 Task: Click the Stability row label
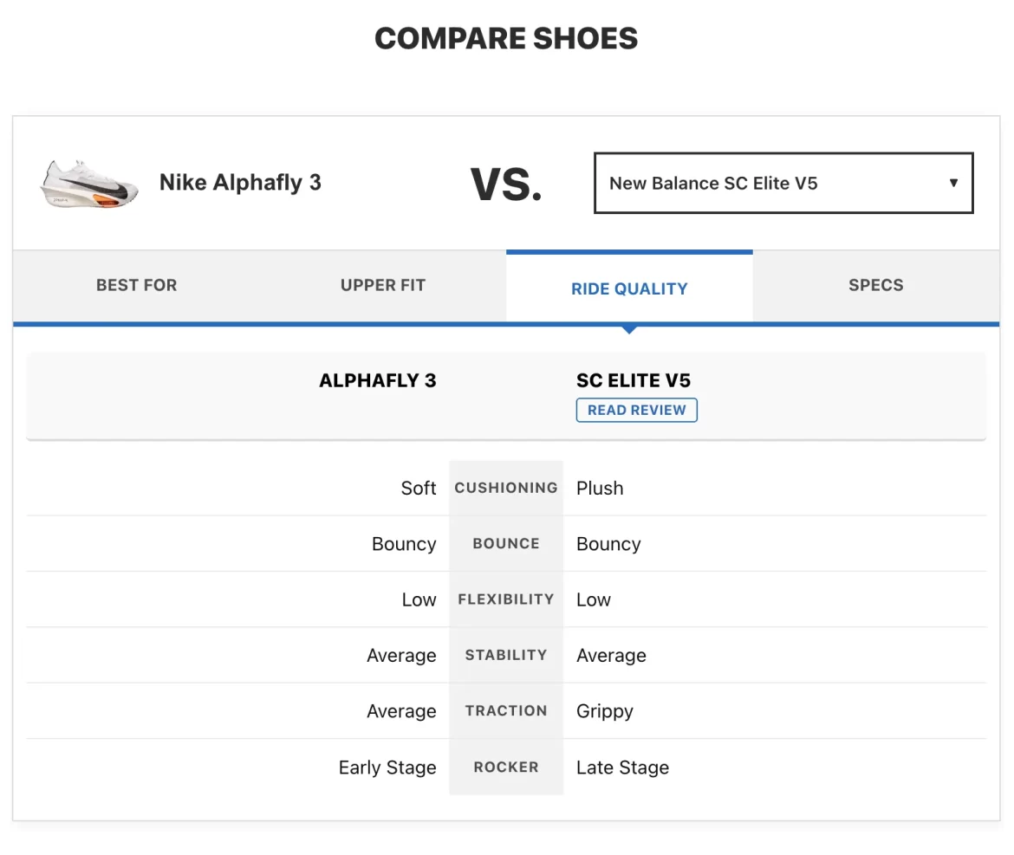[506, 655]
